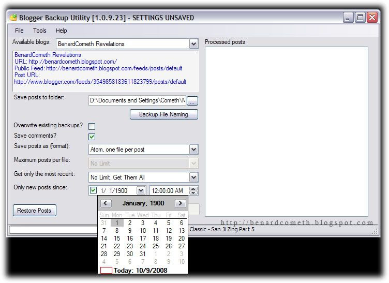The image size is (389, 283).
Task: Click the Blogger Backup Utility title bar icon
Action: point(13,18)
